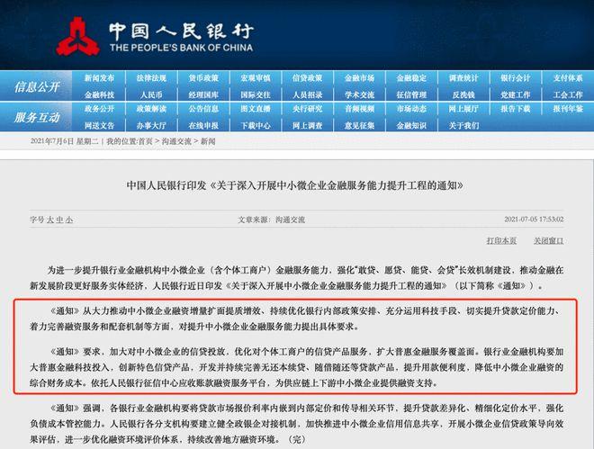
Task: Open the 新闻发布 menu item
Action: 99,78
